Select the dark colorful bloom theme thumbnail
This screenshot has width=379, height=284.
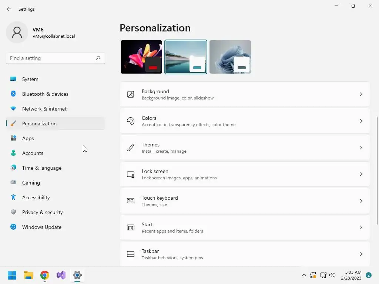click(x=141, y=57)
